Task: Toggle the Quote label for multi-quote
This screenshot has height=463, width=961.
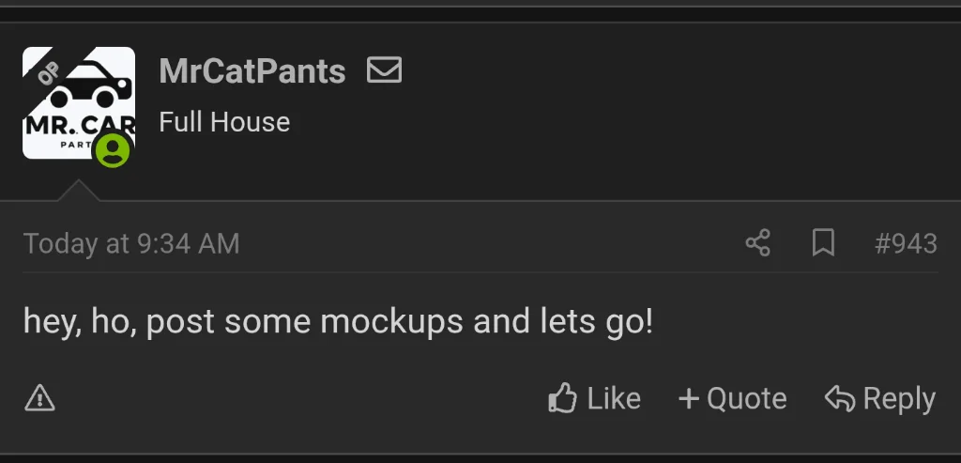Action: click(746, 399)
